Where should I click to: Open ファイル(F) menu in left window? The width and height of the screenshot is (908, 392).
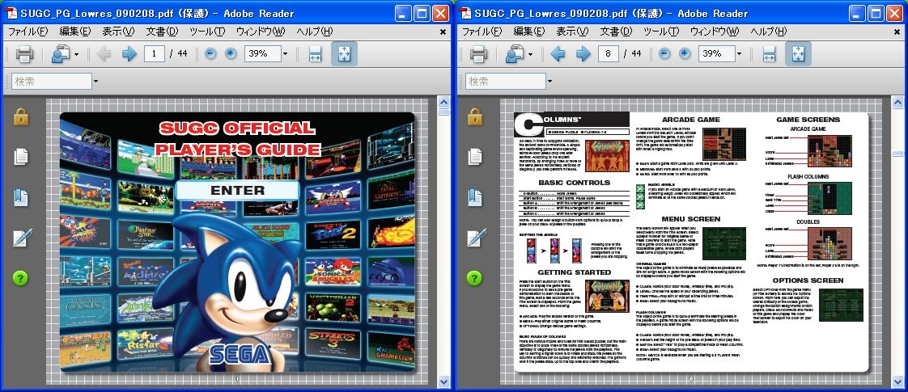pos(28,32)
